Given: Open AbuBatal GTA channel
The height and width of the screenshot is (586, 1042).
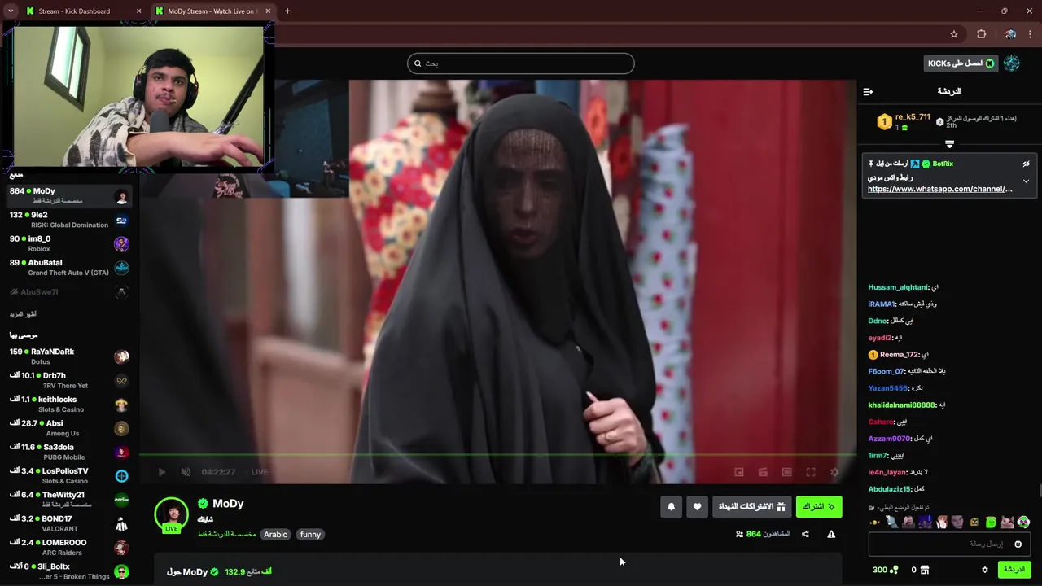Looking at the screenshot, I should [69, 268].
